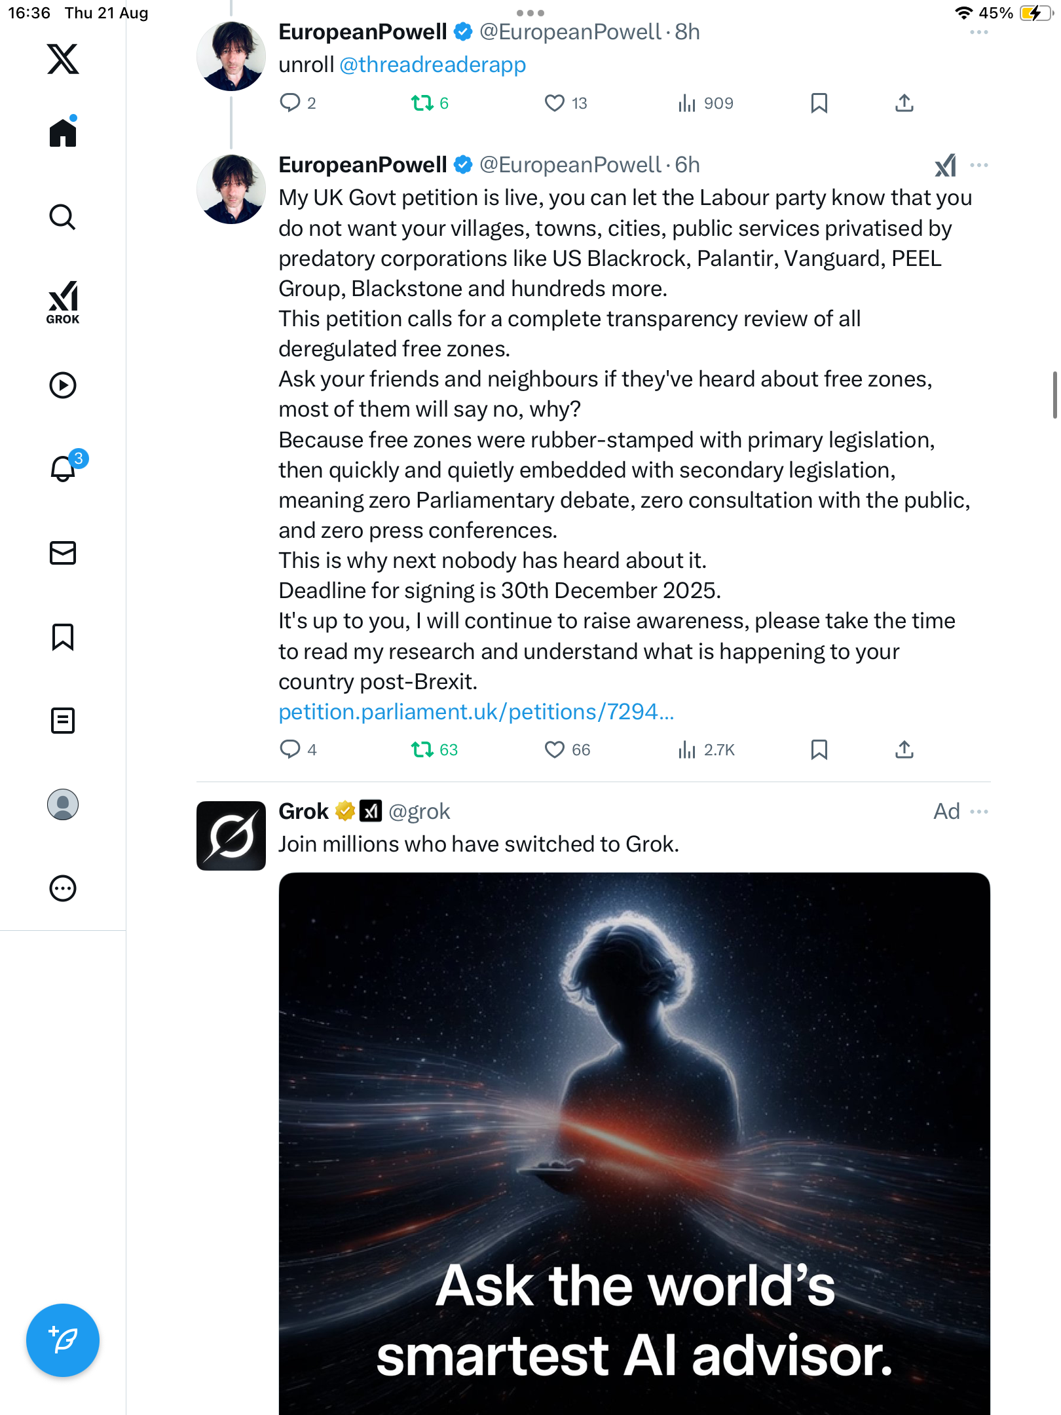Open Bookmarks in the sidebar

(63, 637)
